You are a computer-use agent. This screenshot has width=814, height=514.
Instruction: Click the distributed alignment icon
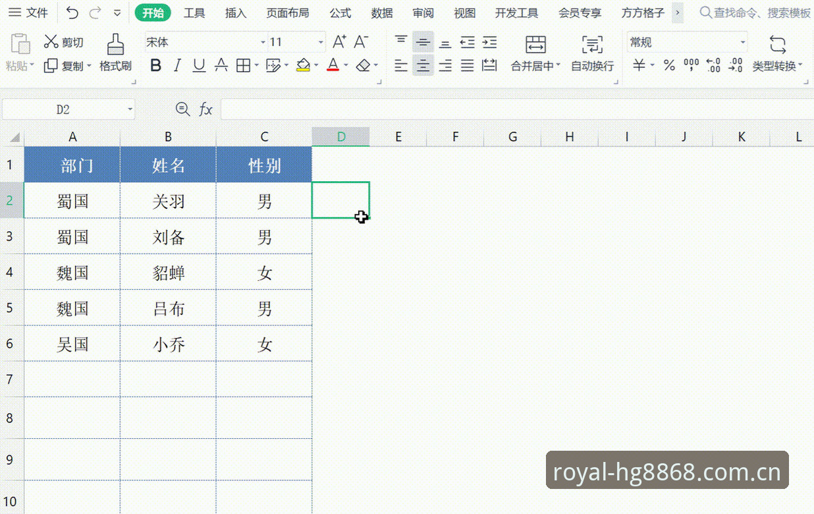(489, 65)
